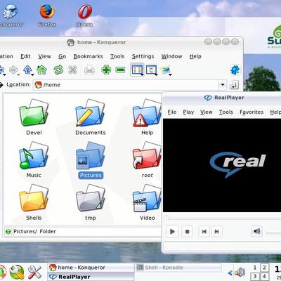The width and height of the screenshot is (281, 281).
Task: Open the Tree View mode dropdown arrow
Action: 156,74
